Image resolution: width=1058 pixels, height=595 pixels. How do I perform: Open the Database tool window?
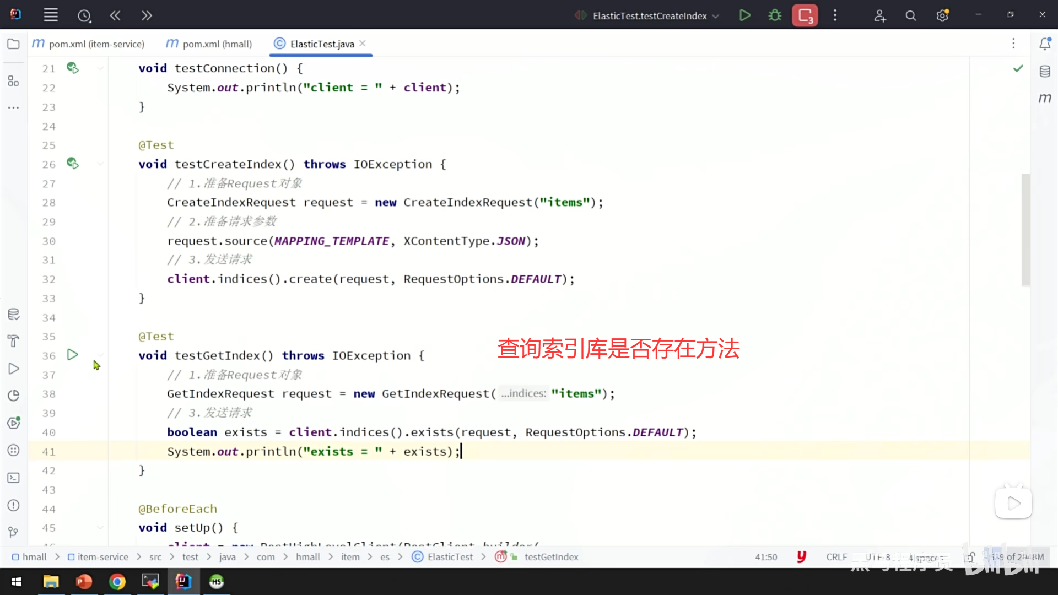pos(1045,72)
